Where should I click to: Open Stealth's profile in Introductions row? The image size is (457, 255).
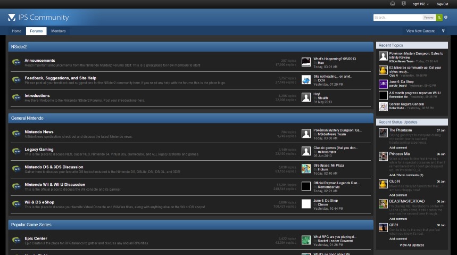coord(322,98)
